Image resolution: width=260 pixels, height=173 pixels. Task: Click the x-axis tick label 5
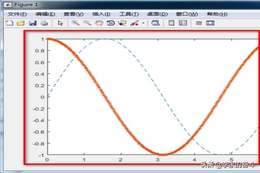[x=231, y=160]
